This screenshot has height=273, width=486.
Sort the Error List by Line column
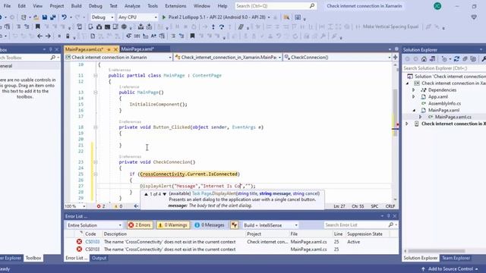click(338, 234)
